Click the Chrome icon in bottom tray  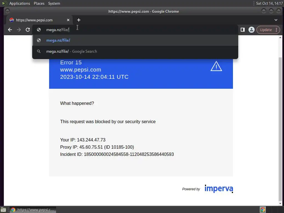point(263,210)
